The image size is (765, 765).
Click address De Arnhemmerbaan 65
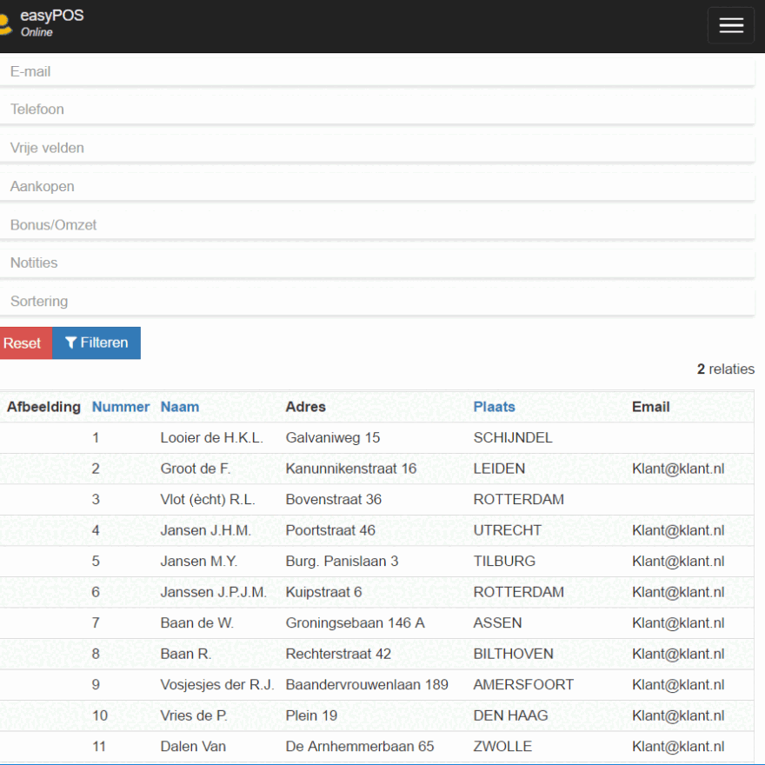click(x=360, y=747)
